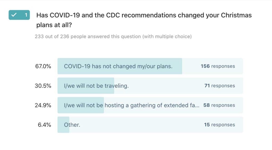Image resolution: width=272 pixels, height=150 pixels.
Task: Click the 67.0% percentage label
Action: tap(43, 66)
